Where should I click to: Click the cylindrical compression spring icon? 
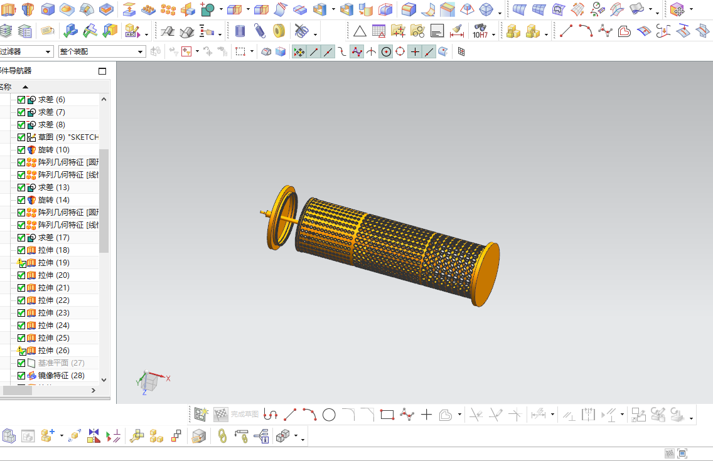point(240,31)
